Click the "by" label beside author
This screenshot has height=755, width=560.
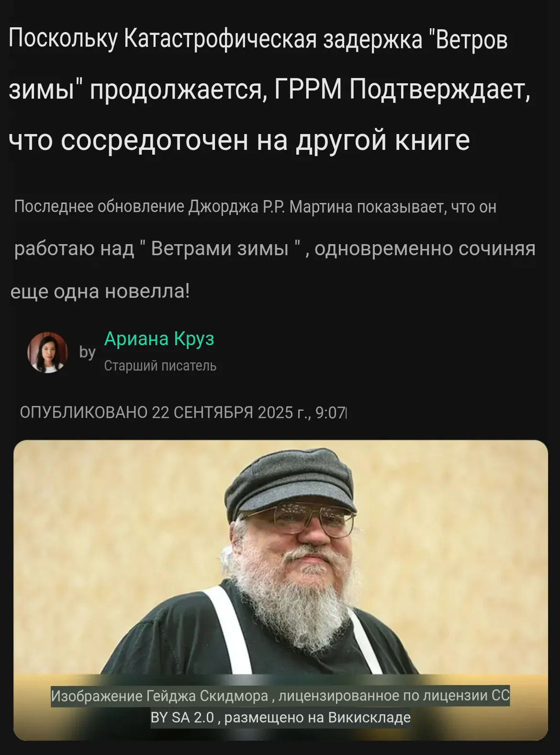point(87,352)
